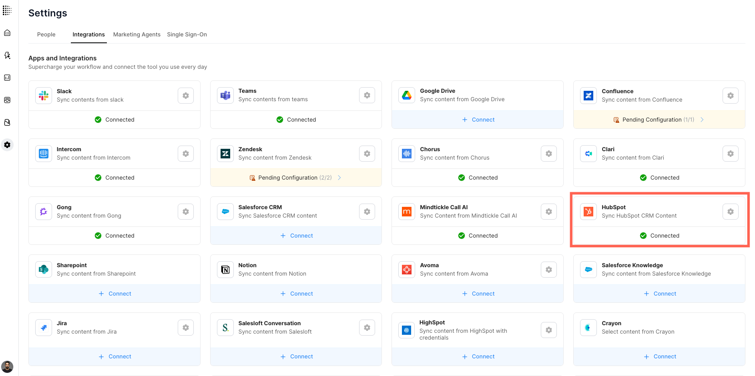Open Confluence integration settings gear
755x376 pixels.
click(x=731, y=96)
